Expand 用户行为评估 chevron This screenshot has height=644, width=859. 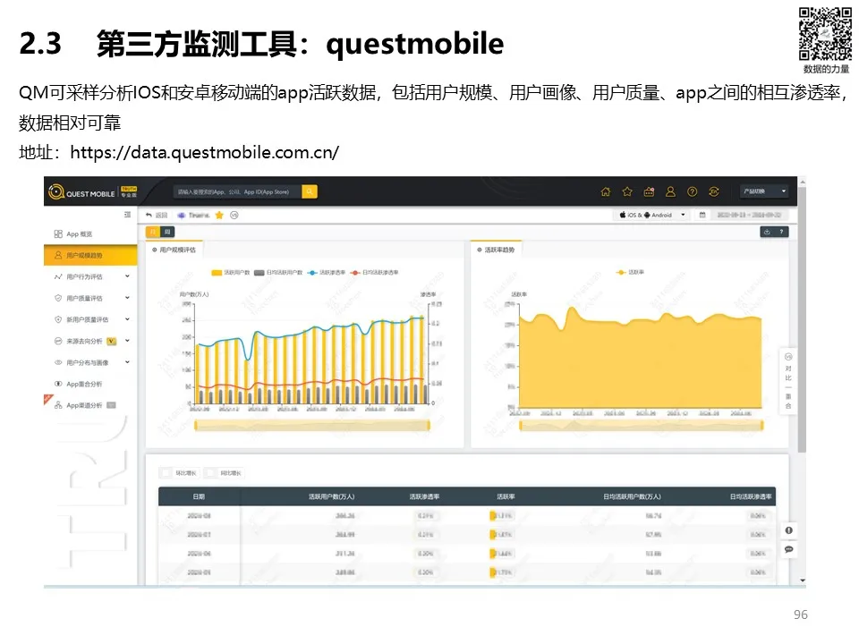(x=127, y=276)
